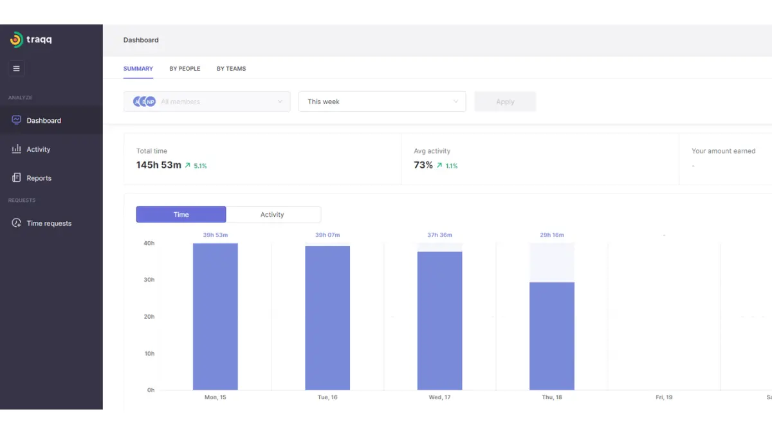Image resolution: width=772 pixels, height=434 pixels.
Task: Click the Total time label
Action: click(x=152, y=151)
